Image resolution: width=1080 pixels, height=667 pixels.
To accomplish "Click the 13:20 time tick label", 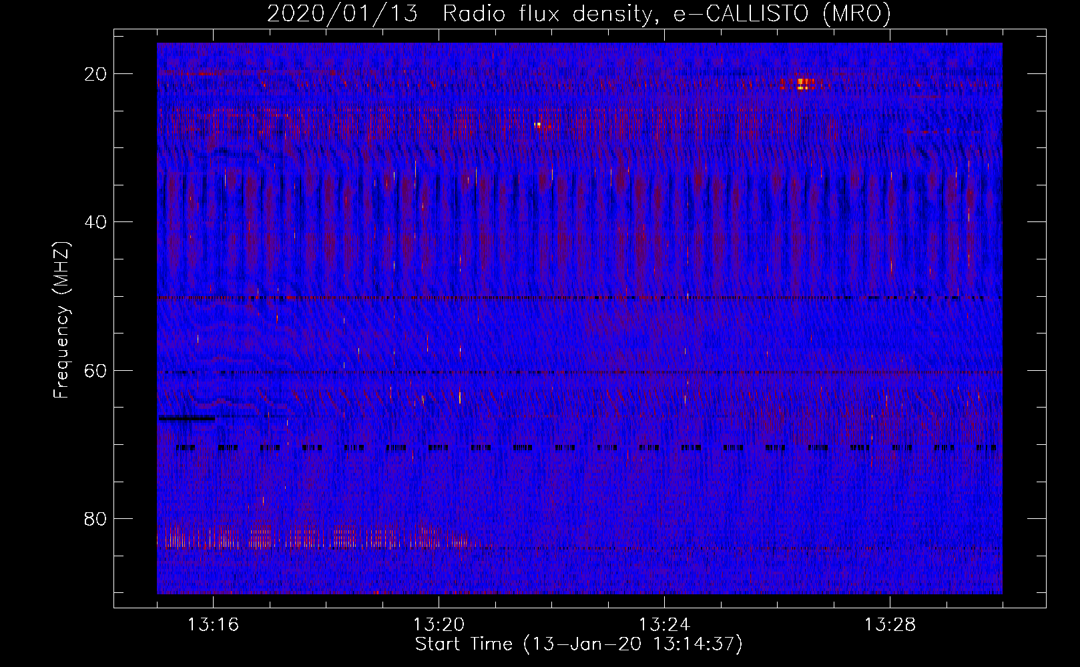I will click(439, 625).
